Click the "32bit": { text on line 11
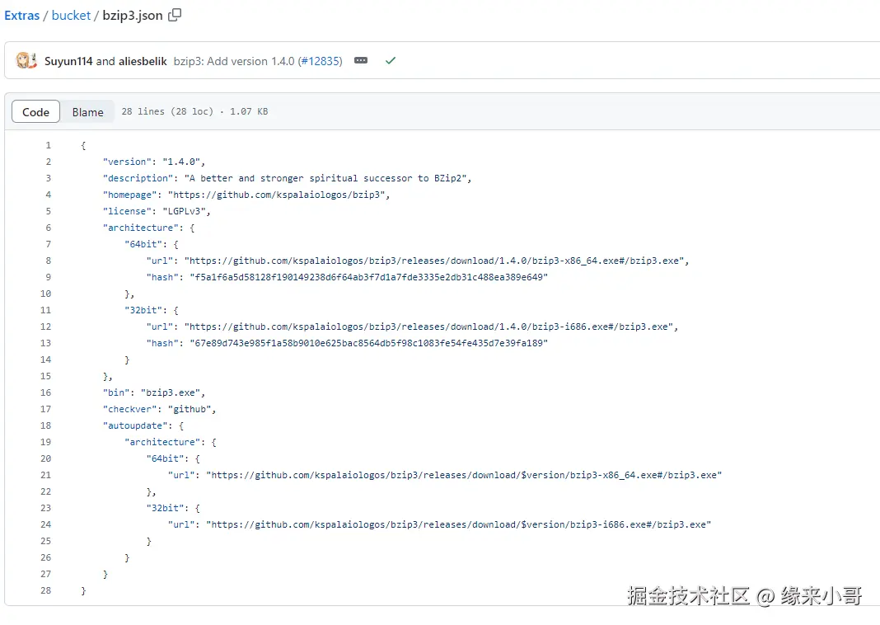Screen dimensions: 880x625 pos(152,310)
